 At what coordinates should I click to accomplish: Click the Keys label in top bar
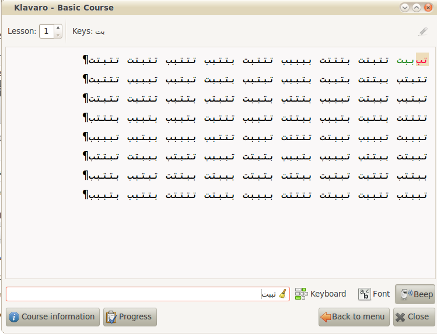pyautogui.click(x=82, y=32)
